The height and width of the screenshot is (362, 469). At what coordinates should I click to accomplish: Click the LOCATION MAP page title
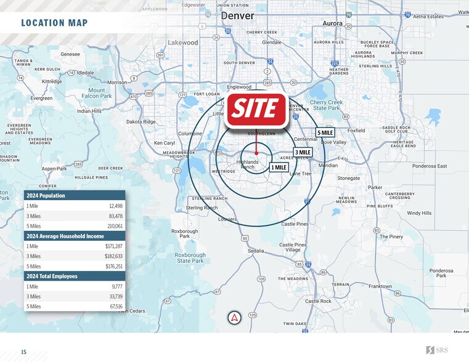[54, 23]
